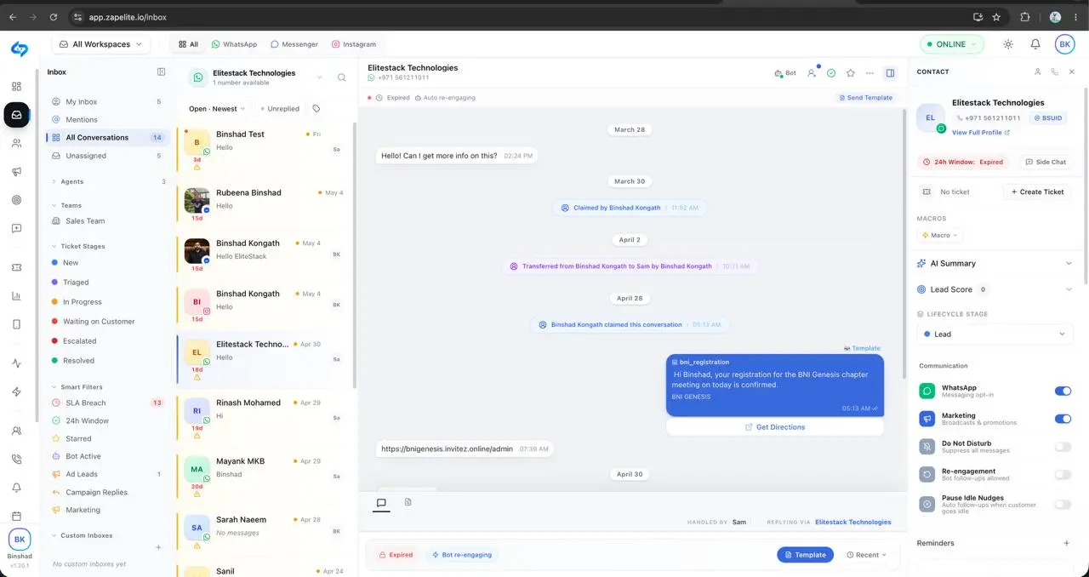Click the person icon in Contact panel header
Screen dimensions: 1089x577
click(1037, 72)
